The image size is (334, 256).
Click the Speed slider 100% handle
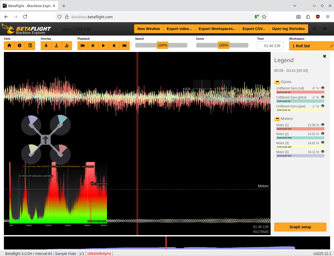coord(162,45)
